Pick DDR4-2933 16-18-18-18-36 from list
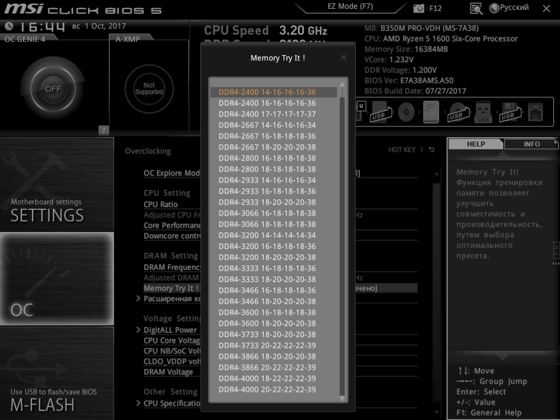Viewport: 560px width, 420px height. 274,192
